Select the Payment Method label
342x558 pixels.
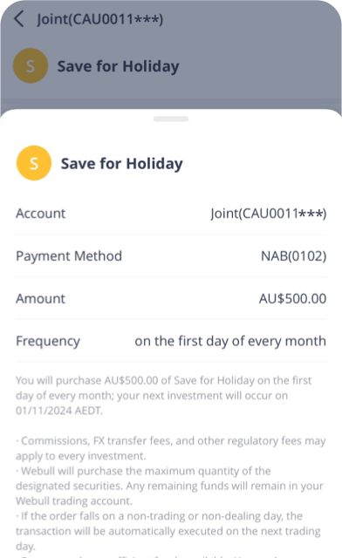pyautogui.click(x=69, y=256)
